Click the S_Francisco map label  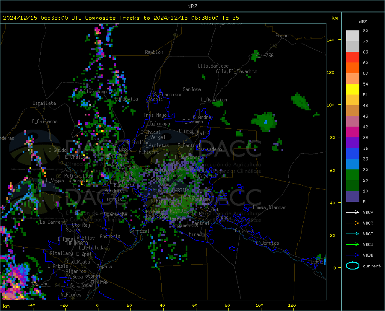click(168, 95)
